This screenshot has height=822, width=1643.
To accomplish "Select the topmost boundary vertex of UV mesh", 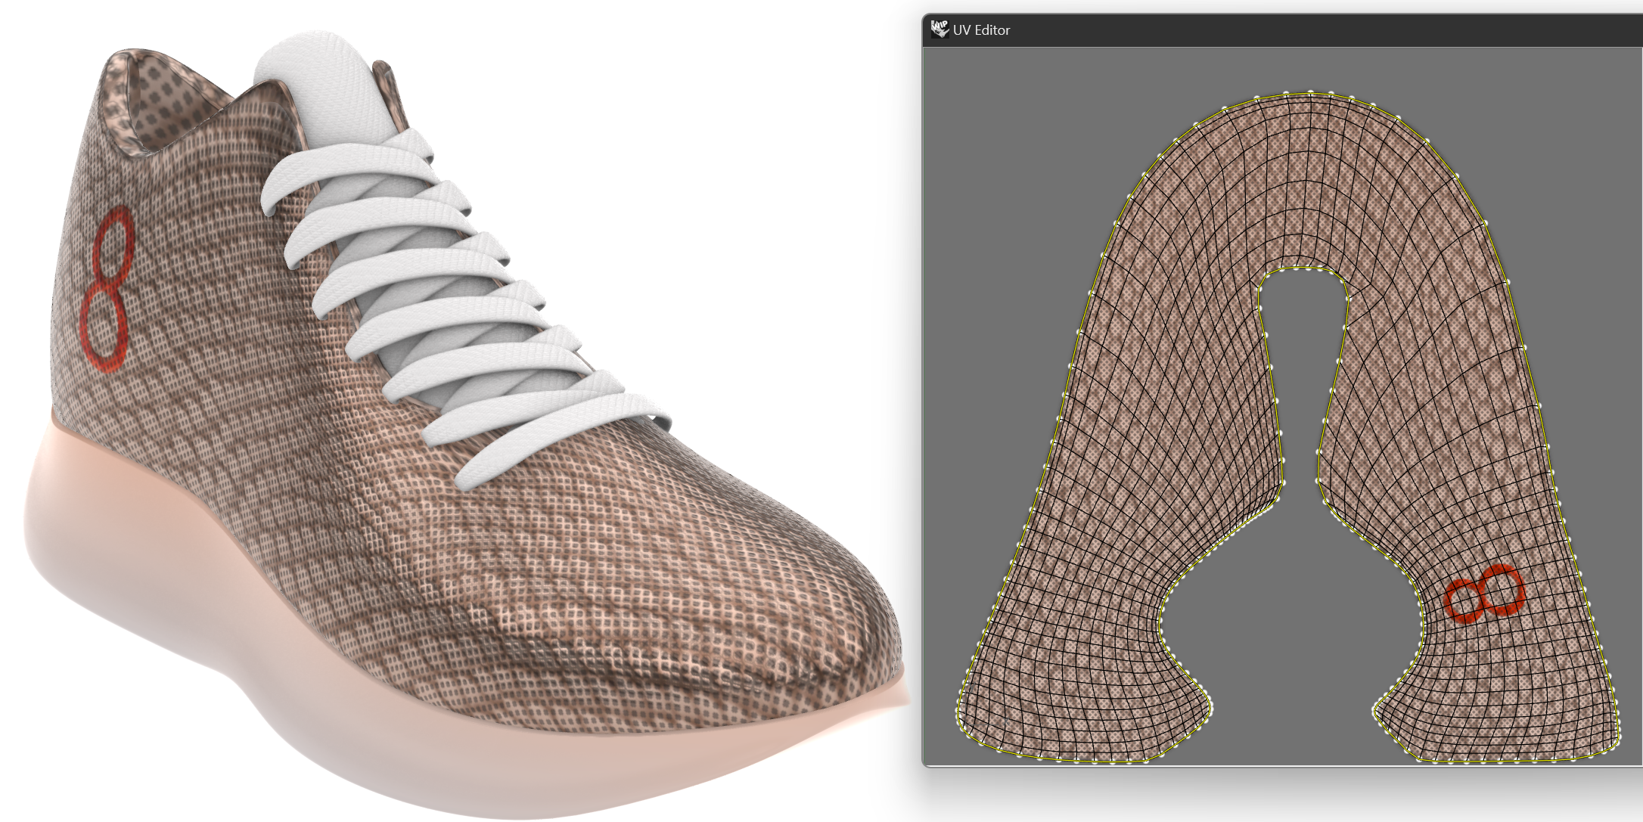I will tap(1309, 92).
